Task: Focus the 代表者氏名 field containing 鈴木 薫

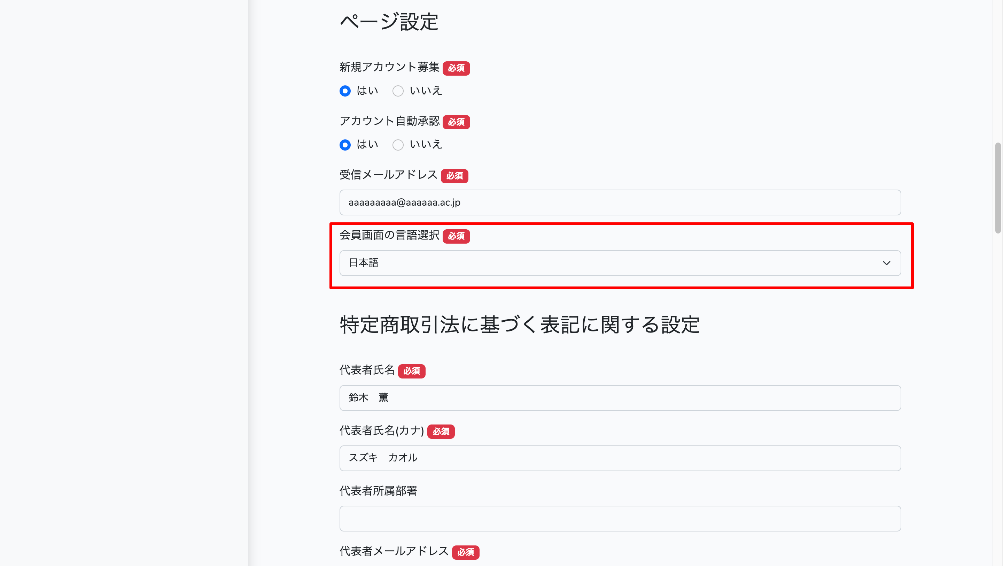Action: (x=620, y=398)
